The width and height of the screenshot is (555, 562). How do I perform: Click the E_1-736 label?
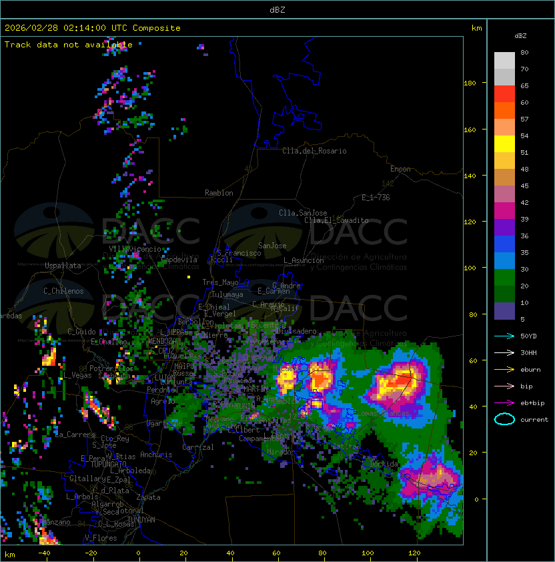pos(376,198)
